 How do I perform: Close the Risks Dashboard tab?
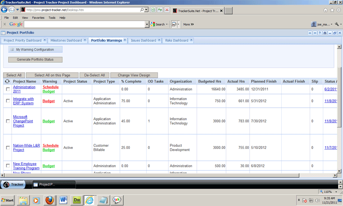tap(191, 40)
